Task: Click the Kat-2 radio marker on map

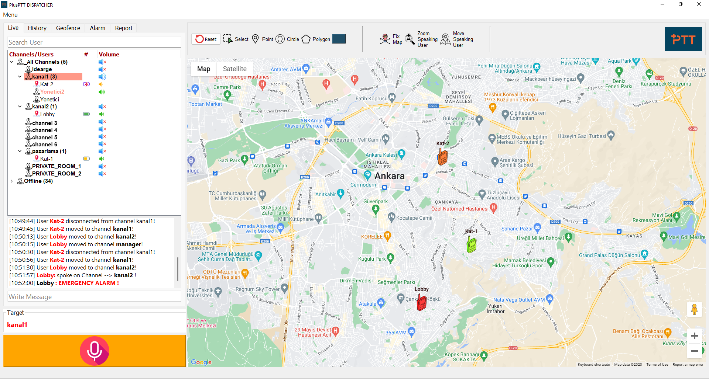Action: pyautogui.click(x=442, y=156)
